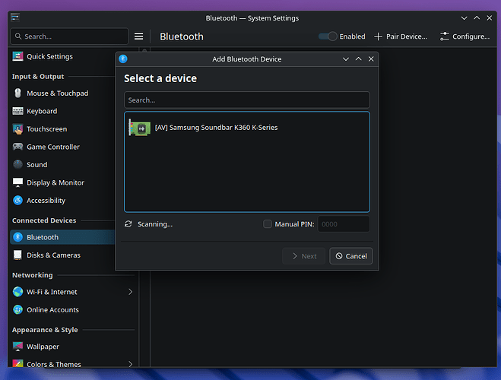Select the Touchscreen sidebar icon

18,129
